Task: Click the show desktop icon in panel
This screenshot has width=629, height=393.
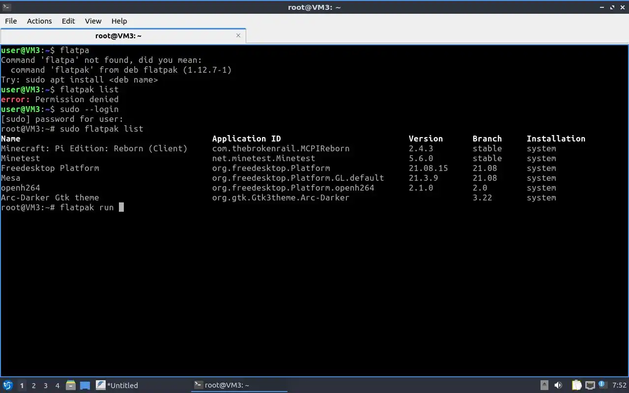Action: pyautogui.click(x=85, y=386)
